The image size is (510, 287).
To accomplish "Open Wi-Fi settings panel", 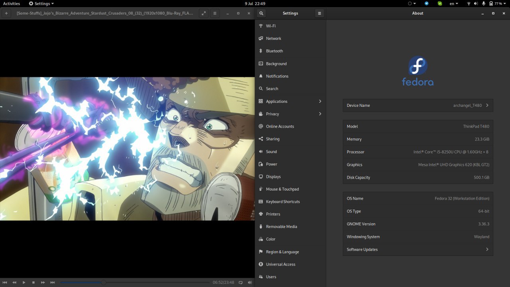I will point(290,26).
